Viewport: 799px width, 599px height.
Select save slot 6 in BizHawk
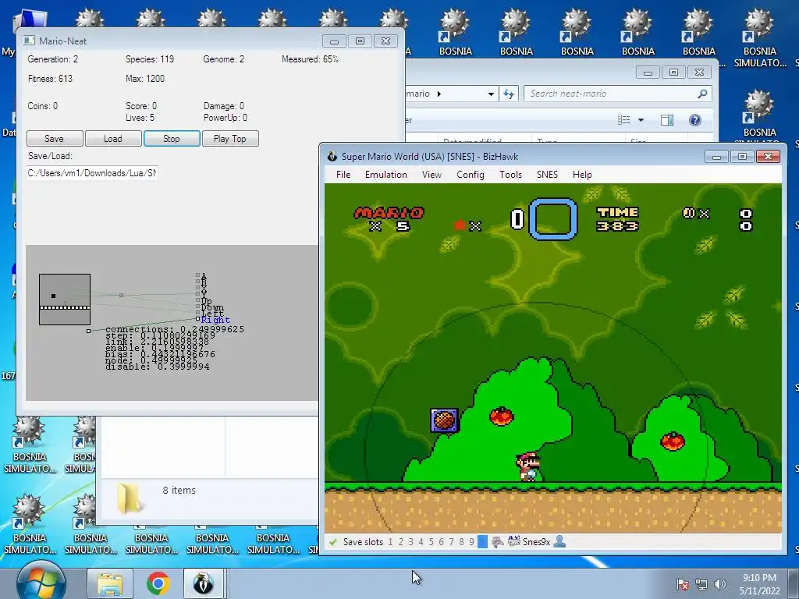click(x=442, y=542)
